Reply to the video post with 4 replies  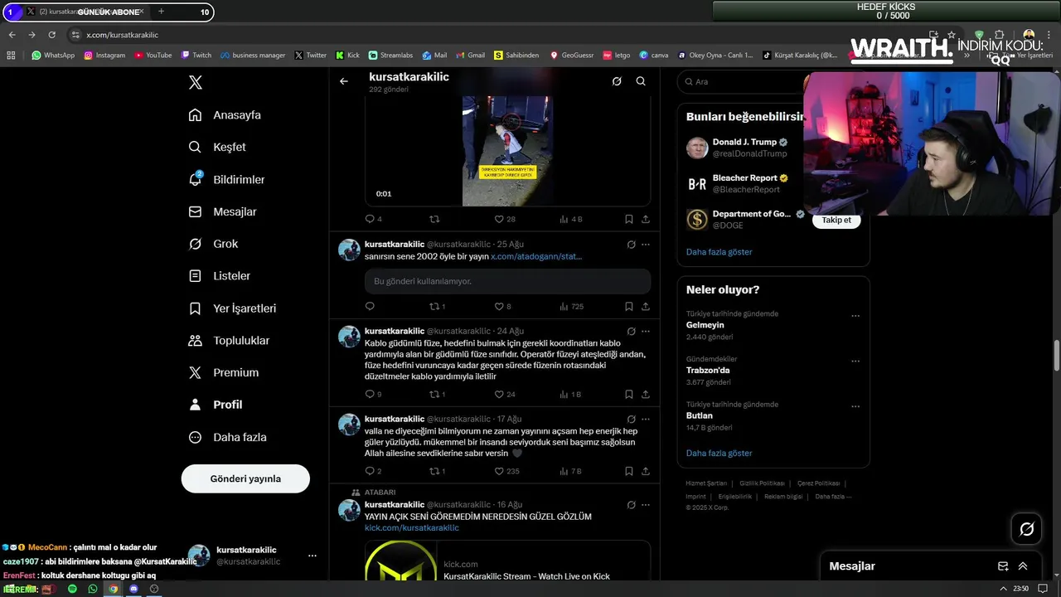pyautogui.click(x=373, y=219)
